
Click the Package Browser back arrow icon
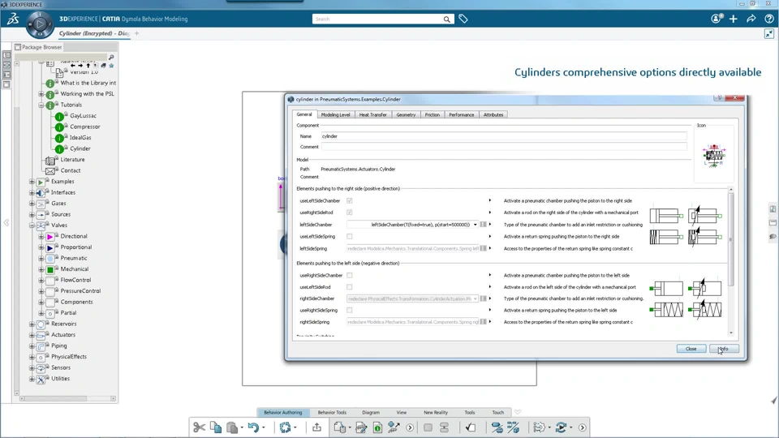(x=73, y=66)
